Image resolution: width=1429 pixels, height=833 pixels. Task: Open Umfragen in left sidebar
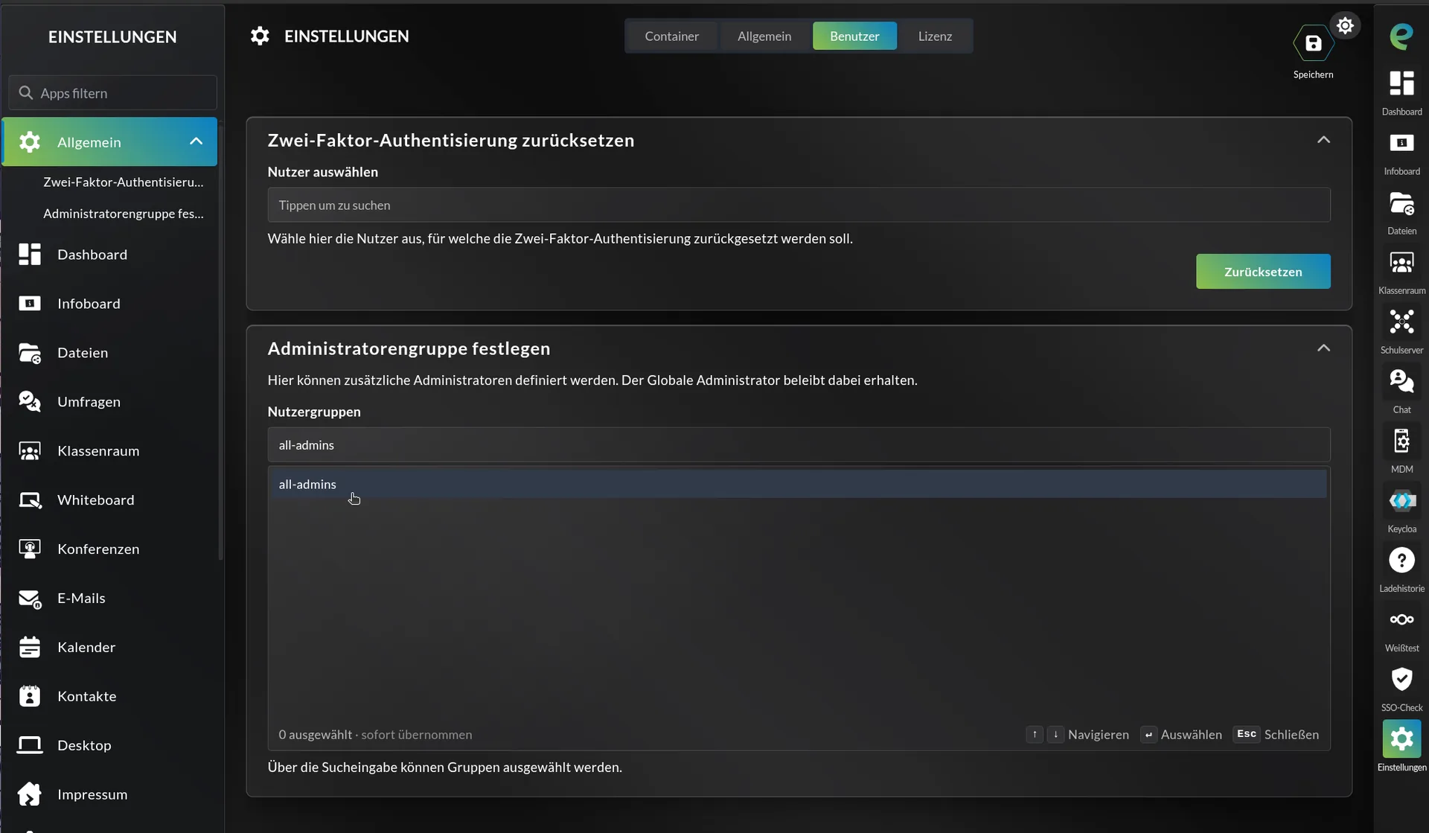click(x=110, y=402)
